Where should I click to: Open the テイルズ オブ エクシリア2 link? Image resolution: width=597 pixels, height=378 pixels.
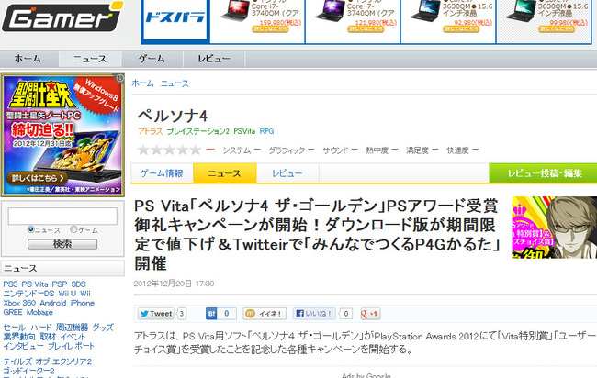(47, 361)
